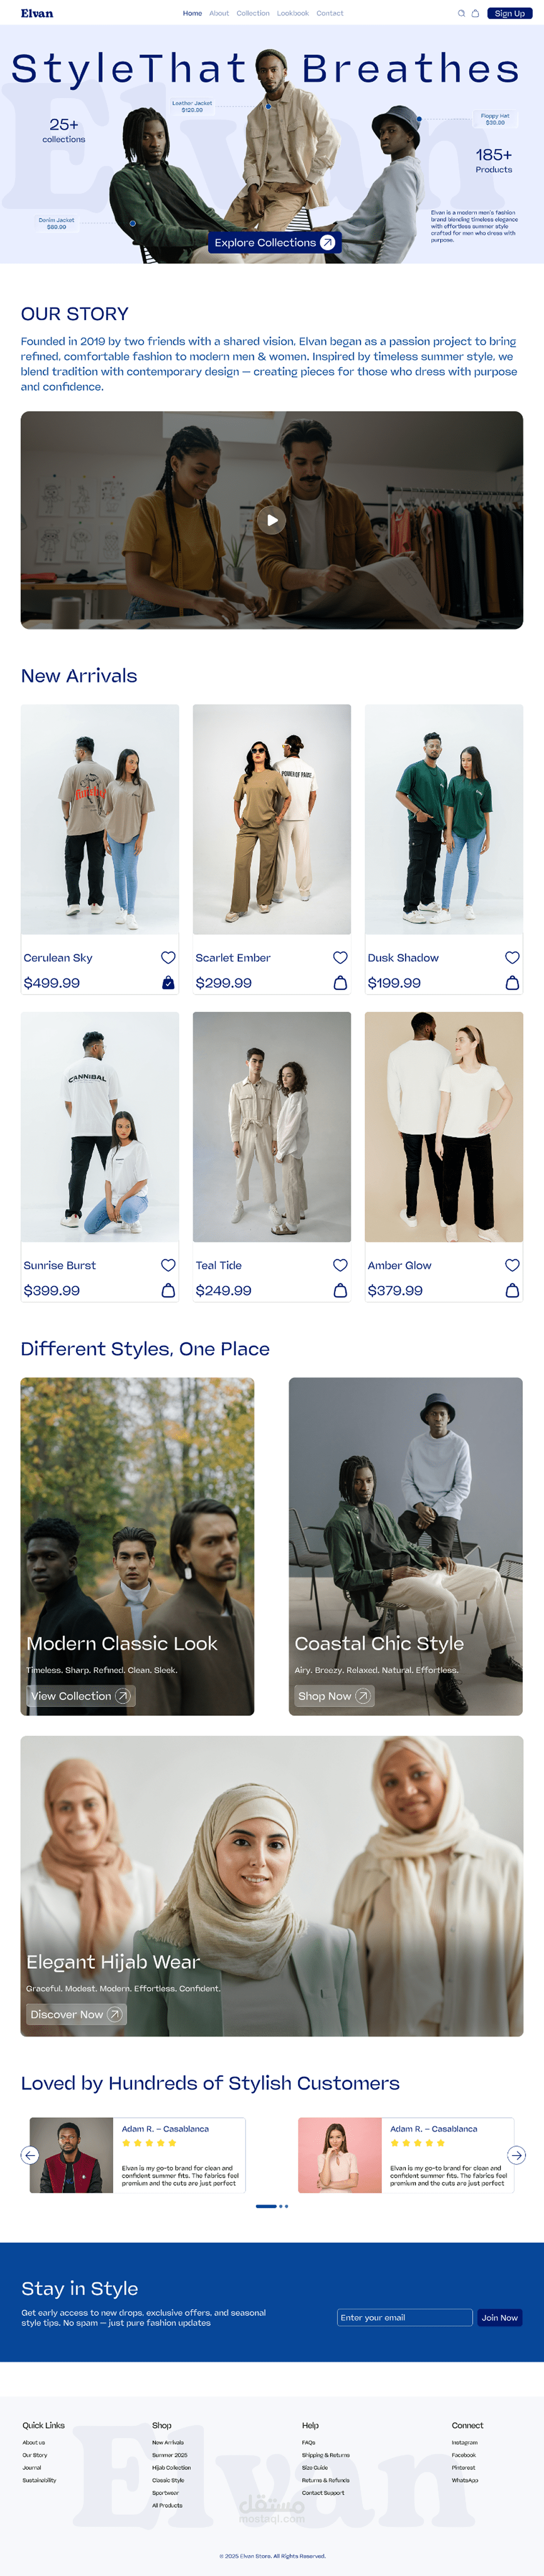Image resolution: width=544 pixels, height=2576 pixels.
Task: Click the Explore Collections button
Action: [274, 242]
